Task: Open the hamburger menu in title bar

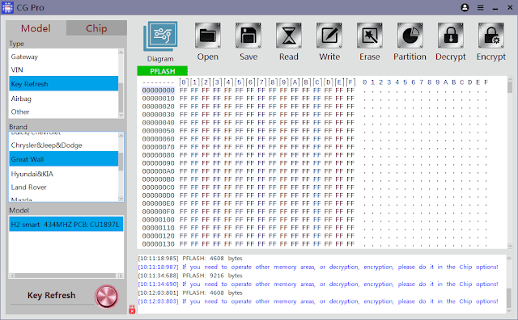Action: point(480,7)
